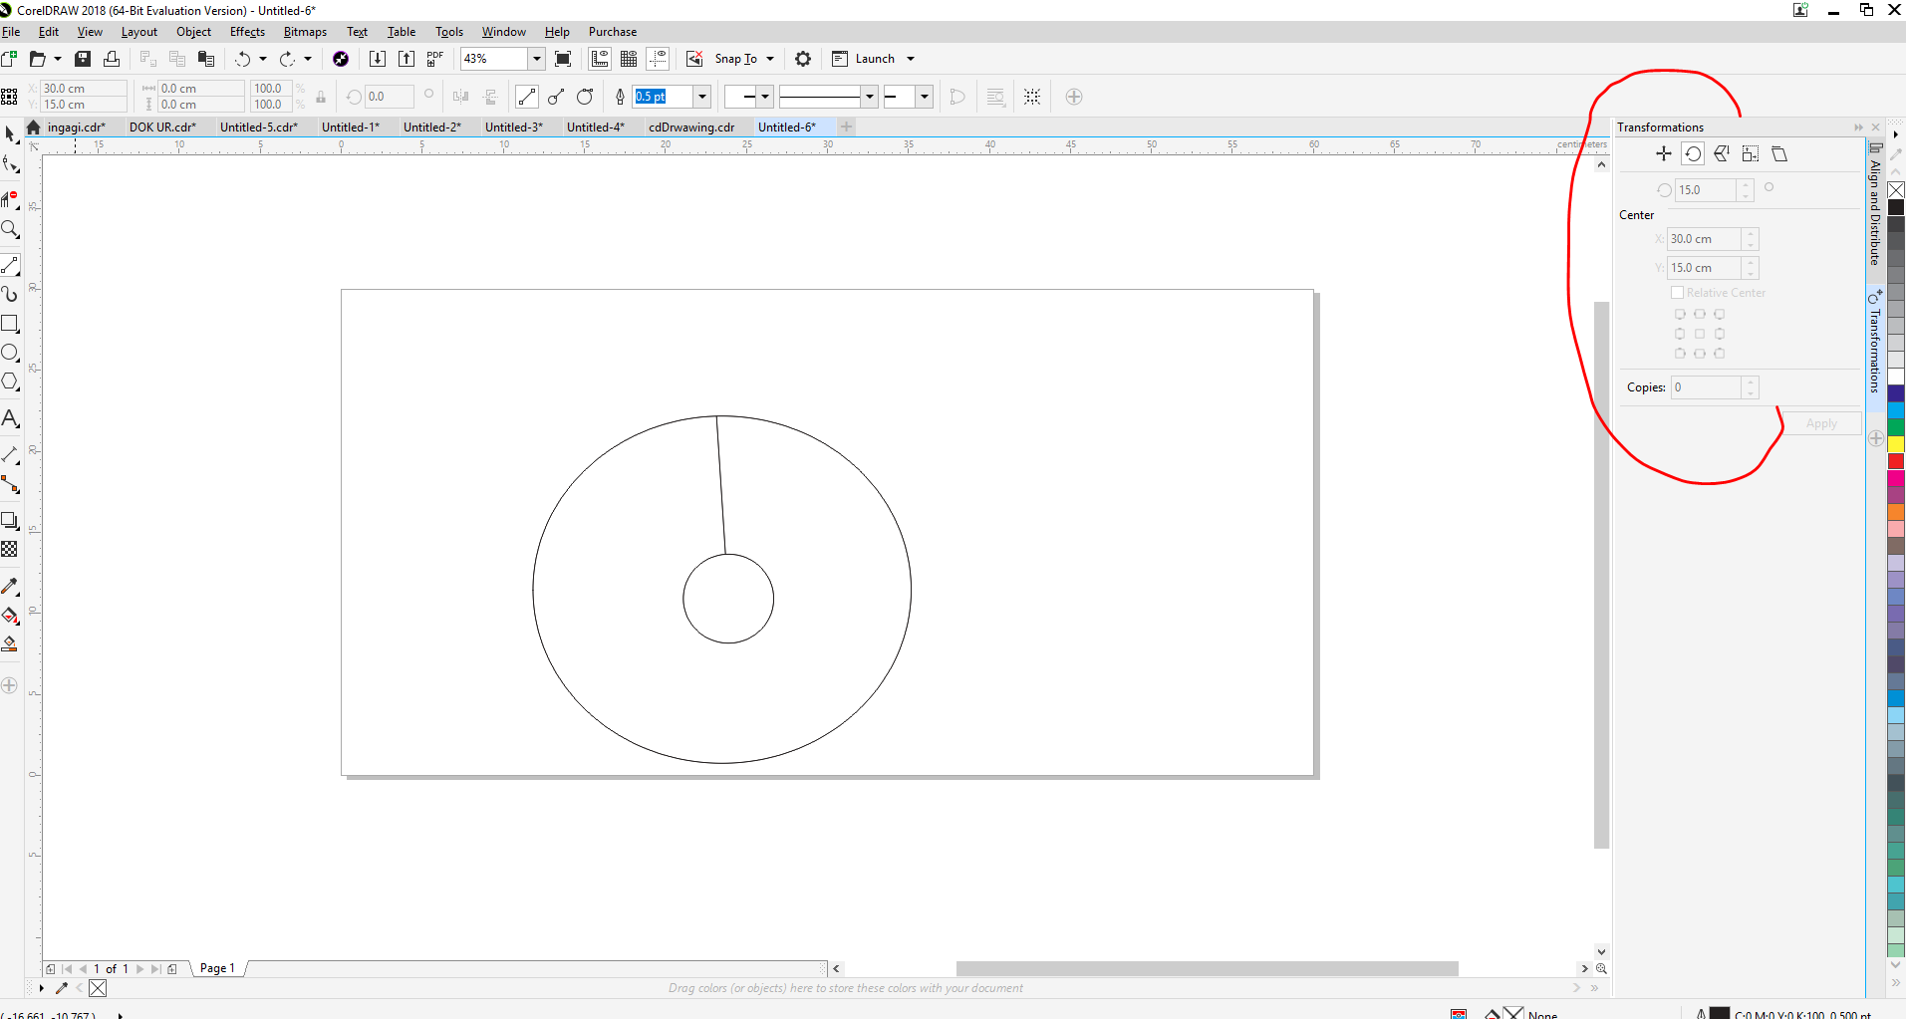Open the Effects menu
The height and width of the screenshot is (1019, 1906).
pos(247,32)
